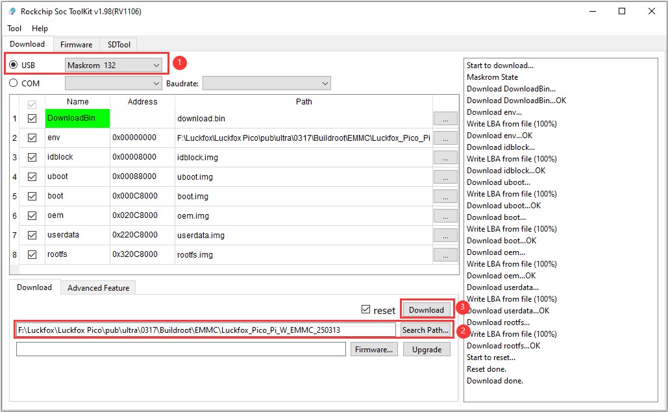Click browse button for the boot row
The height and width of the screenshot is (412, 668).
445,197
